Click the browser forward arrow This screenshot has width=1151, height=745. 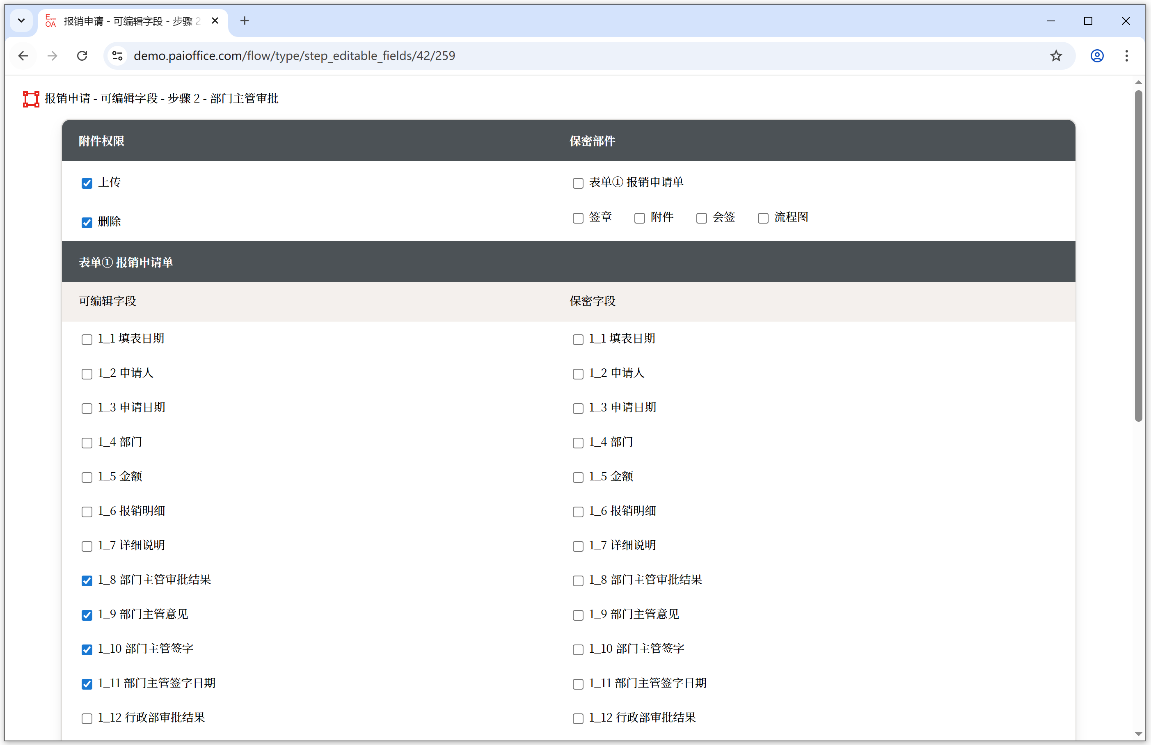tap(52, 56)
